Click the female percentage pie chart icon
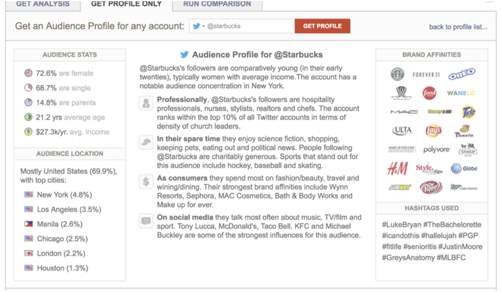Image resolution: width=501 pixels, height=292 pixels. point(28,73)
